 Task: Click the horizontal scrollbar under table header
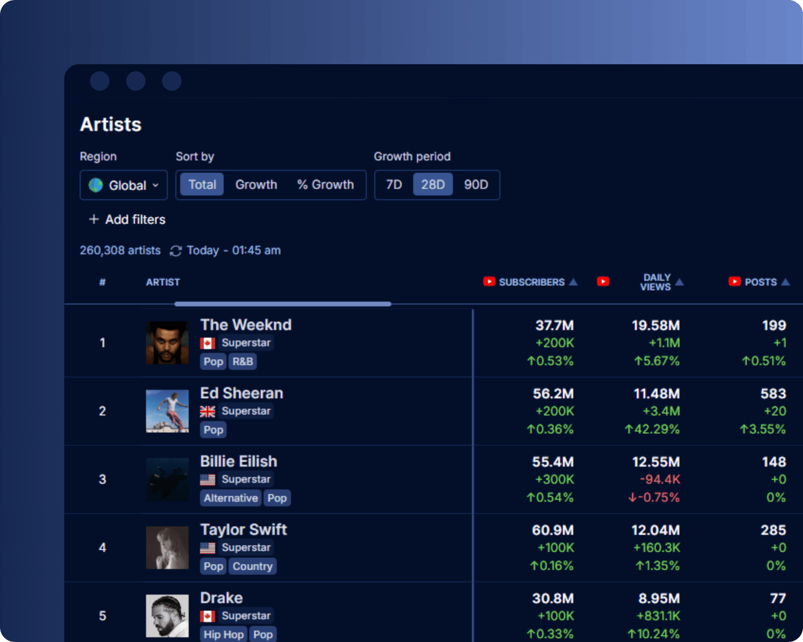coord(283,304)
